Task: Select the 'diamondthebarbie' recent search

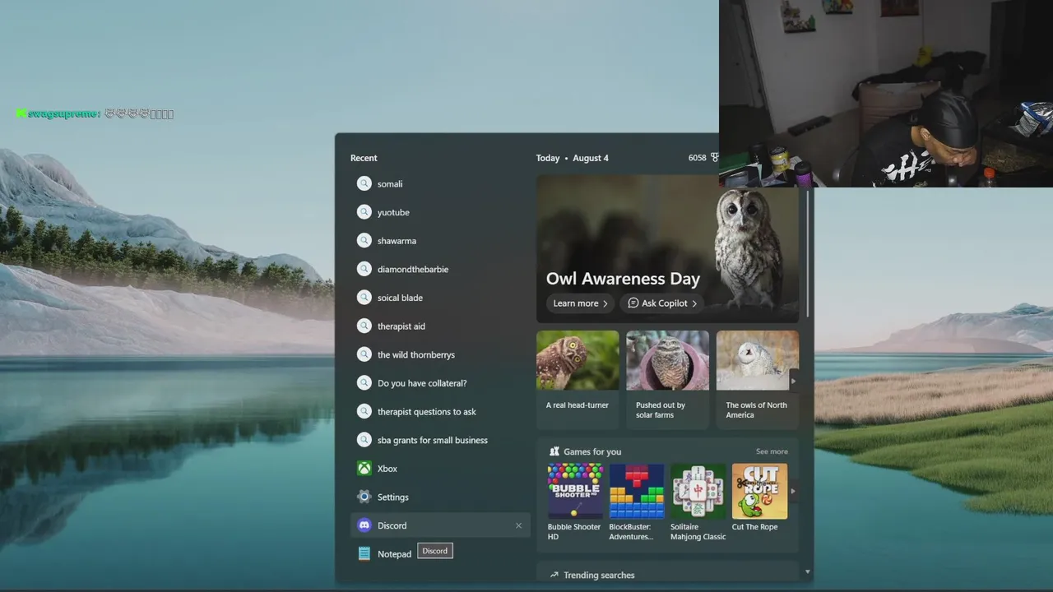Action: pos(413,269)
